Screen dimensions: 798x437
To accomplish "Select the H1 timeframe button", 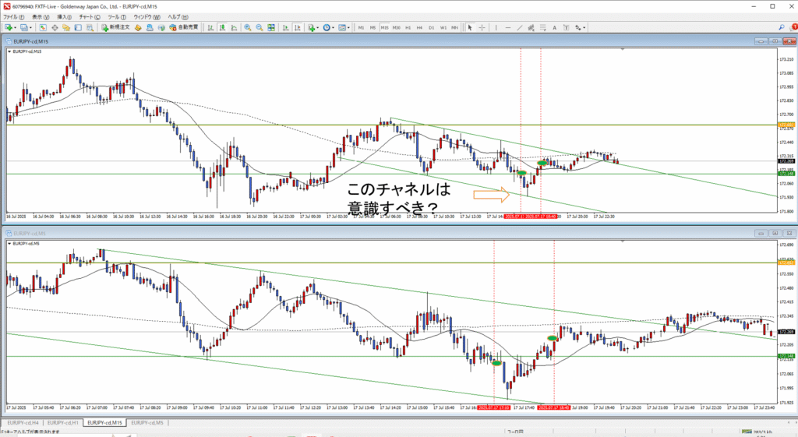I will point(408,27).
